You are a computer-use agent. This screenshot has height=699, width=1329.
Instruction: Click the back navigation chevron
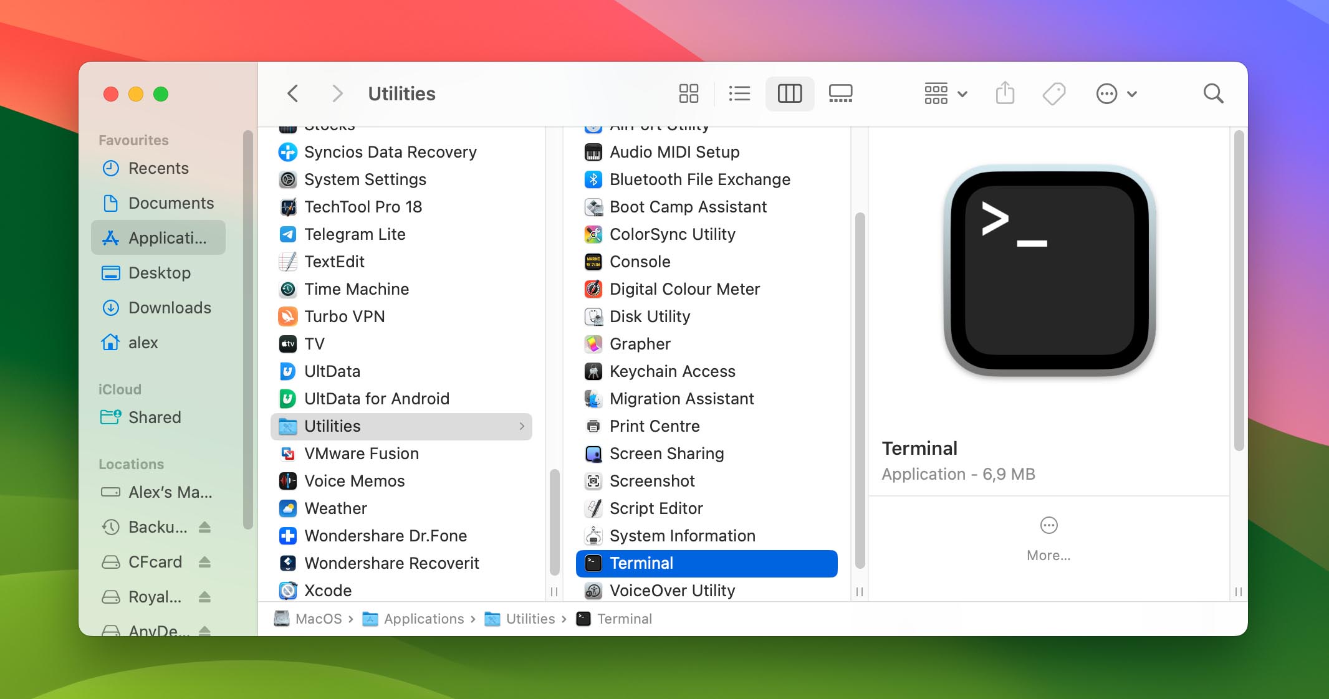(293, 94)
